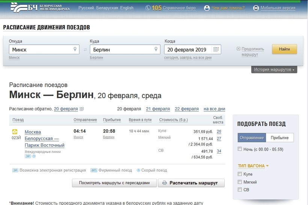This screenshot has width=308, height=205.
Task: Switch to the Прибытие tab
Action: tap(280, 138)
